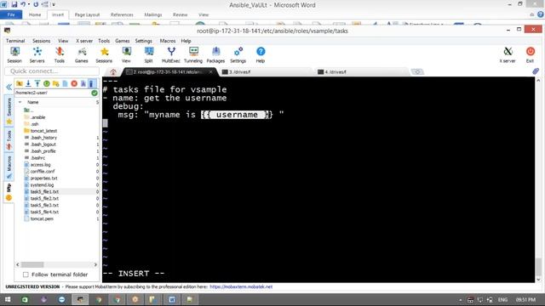Click the SFTP new folder icon
This screenshot has width=545, height=306.
click(x=55, y=83)
